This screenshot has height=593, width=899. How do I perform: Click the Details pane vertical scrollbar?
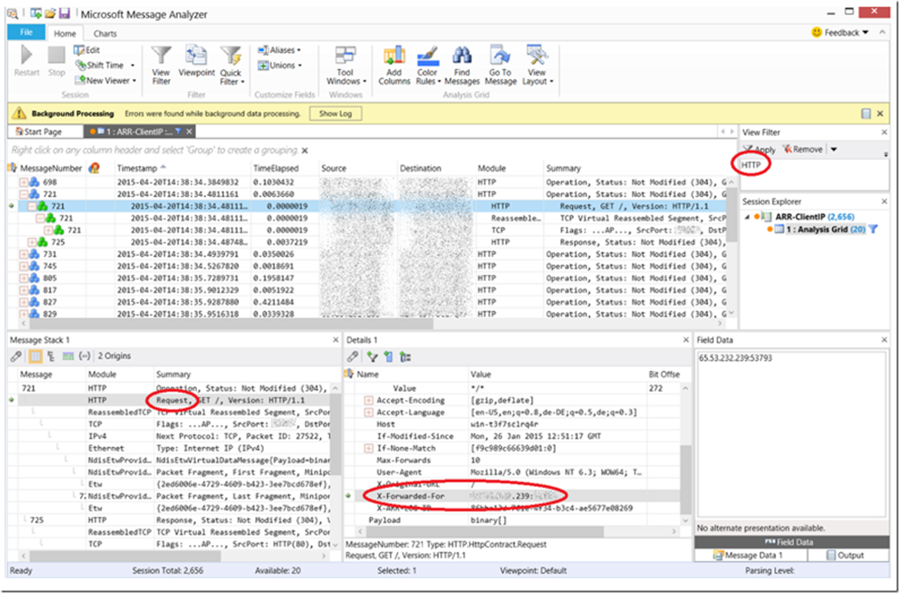pyautogui.click(x=685, y=479)
